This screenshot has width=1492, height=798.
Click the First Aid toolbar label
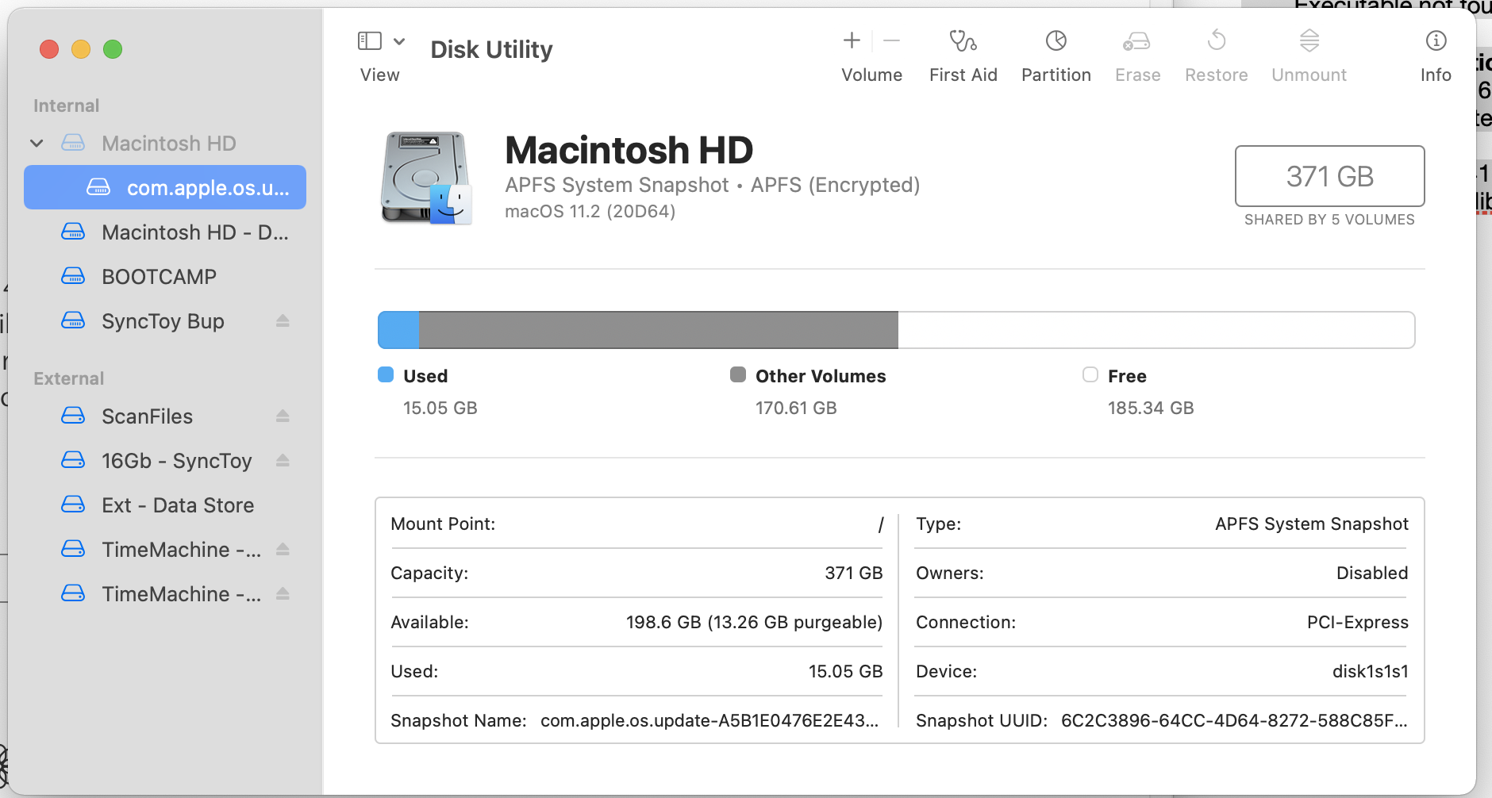point(963,75)
